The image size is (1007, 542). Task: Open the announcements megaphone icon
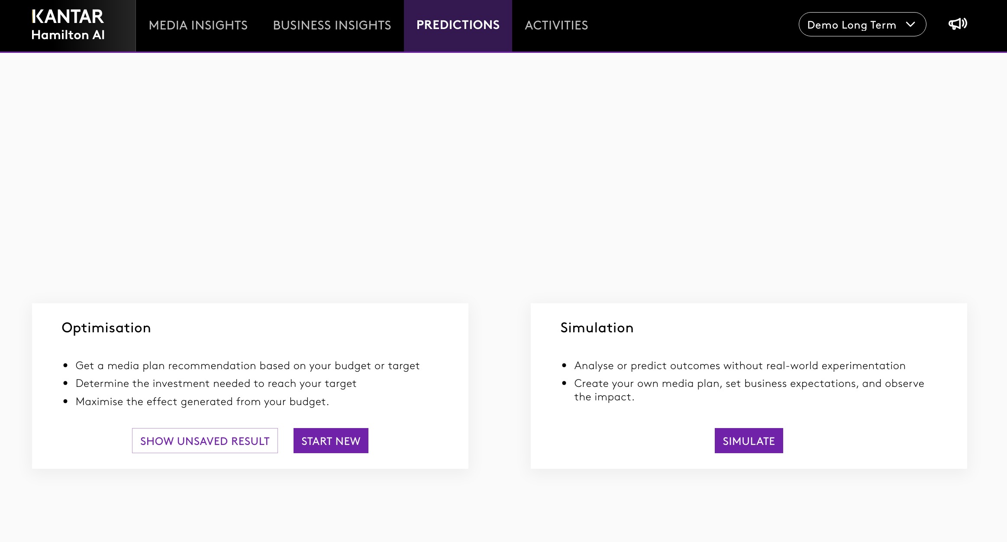[957, 24]
